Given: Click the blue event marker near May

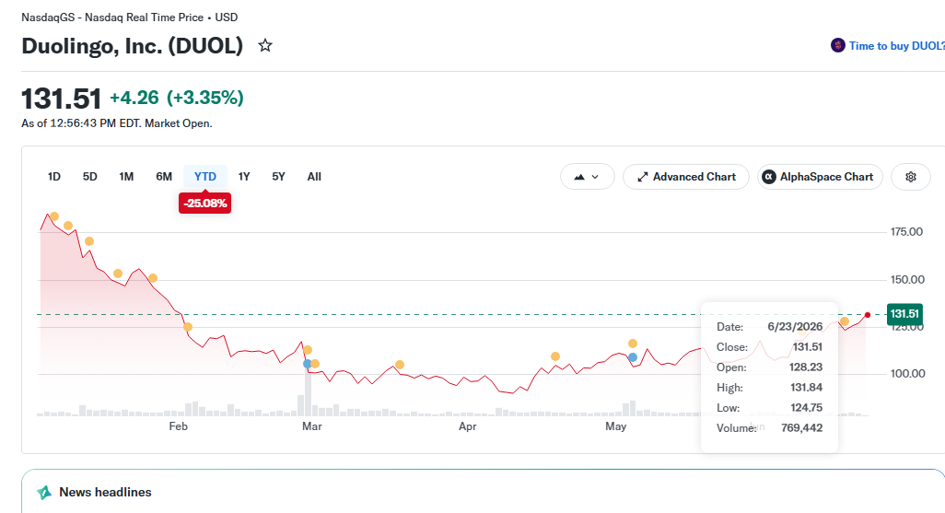Looking at the screenshot, I should pyautogui.click(x=632, y=357).
